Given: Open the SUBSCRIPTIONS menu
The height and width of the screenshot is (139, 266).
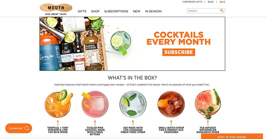Looking at the screenshot, I should pos(116,11).
